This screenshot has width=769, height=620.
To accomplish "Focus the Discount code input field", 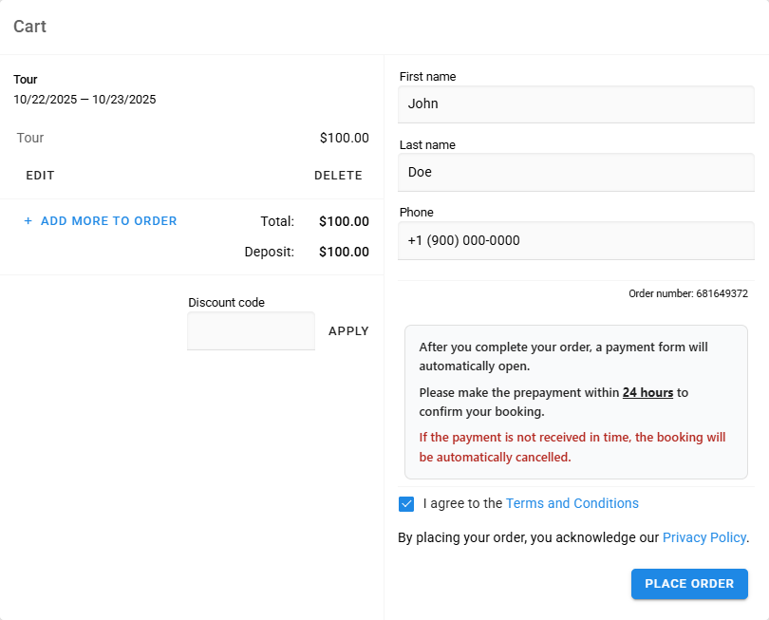I will click(251, 331).
